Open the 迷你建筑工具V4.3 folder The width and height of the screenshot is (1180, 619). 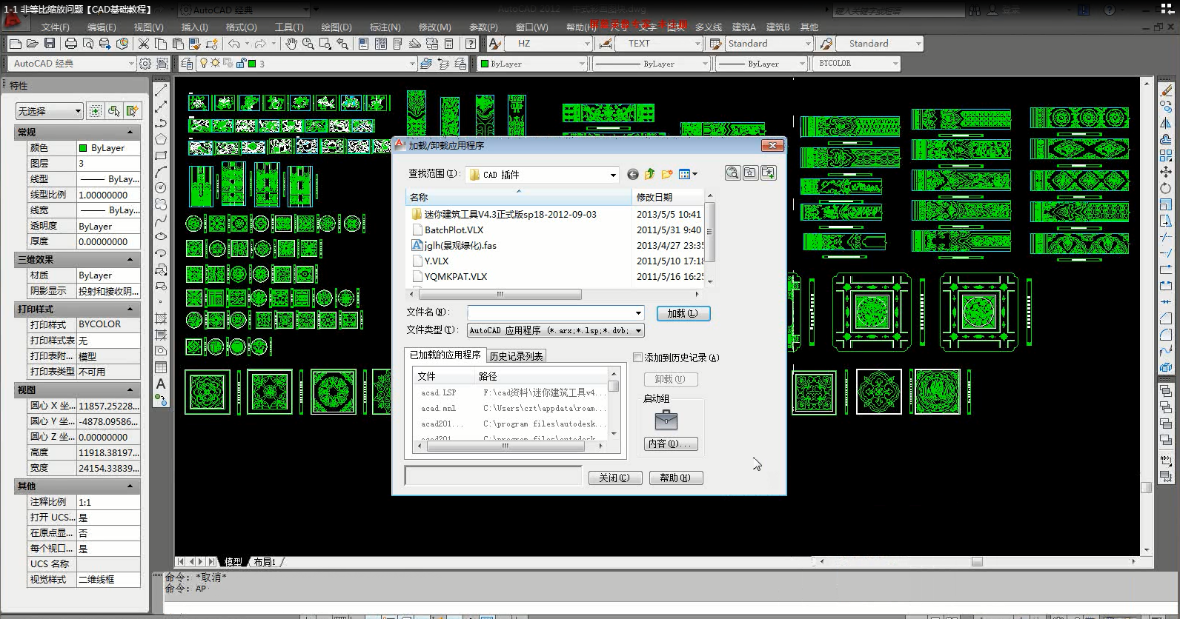pyautogui.click(x=510, y=214)
